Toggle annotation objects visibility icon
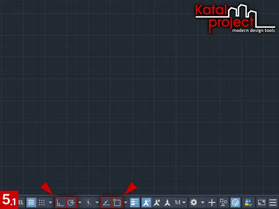This screenshot has width=279, height=209. 146,202
